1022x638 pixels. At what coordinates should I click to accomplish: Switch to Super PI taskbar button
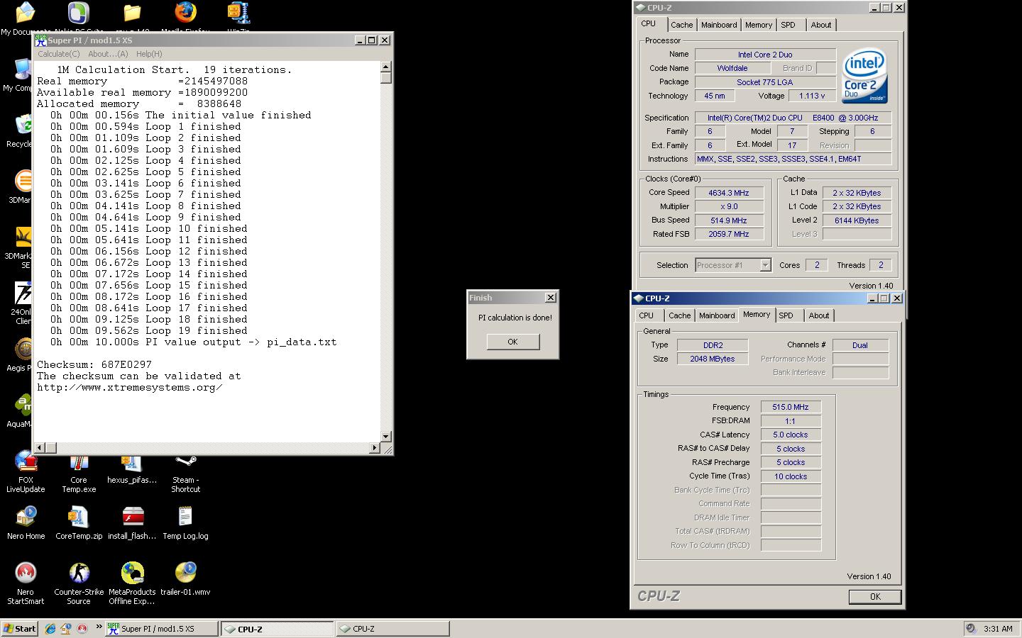click(160, 628)
